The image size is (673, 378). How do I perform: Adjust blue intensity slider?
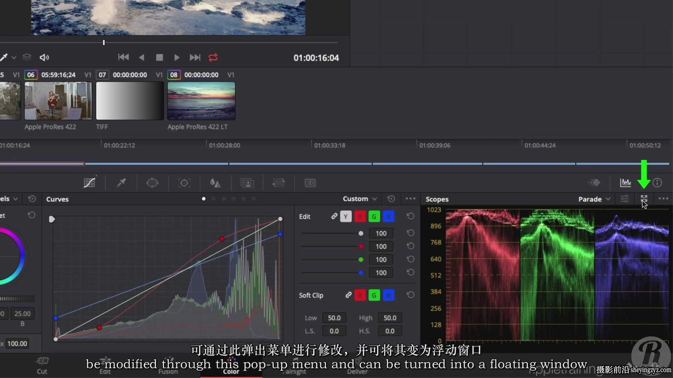332,273
